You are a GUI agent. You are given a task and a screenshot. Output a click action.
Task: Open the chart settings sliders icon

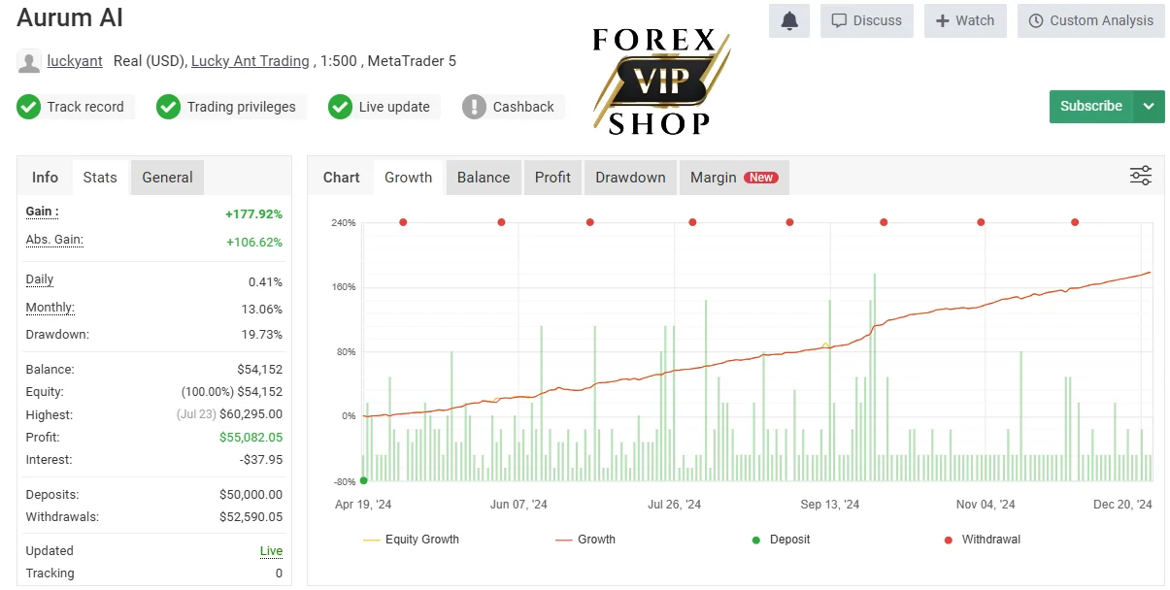coord(1141,176)
